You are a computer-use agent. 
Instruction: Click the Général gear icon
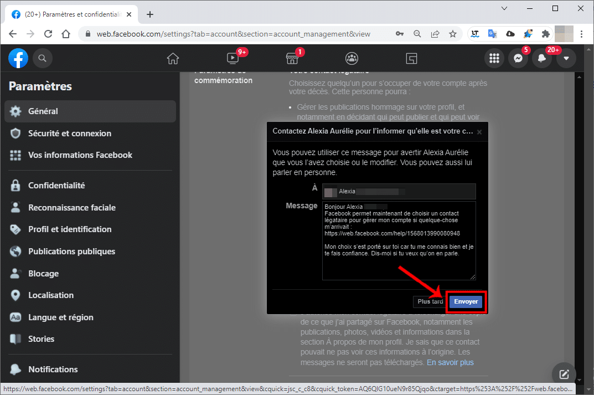(16, 111)
